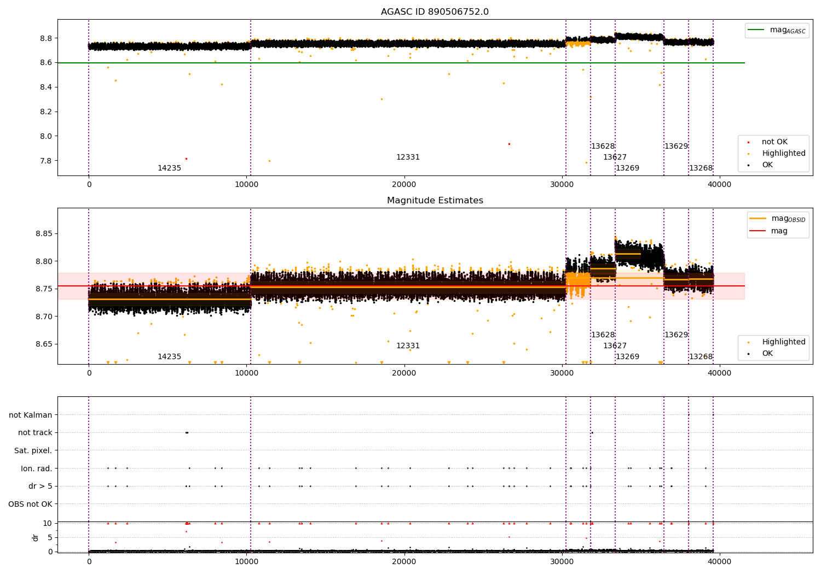Image resolution: width=821 pixels, height=574 pixels.
Task: Click the 8.6 tick on top plot y-axis
Action: point(46,62)
